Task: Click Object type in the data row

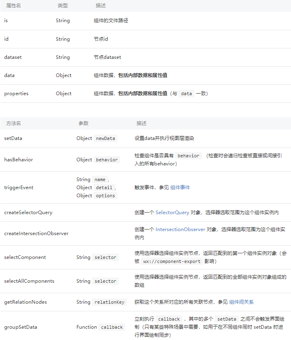Action: click(x=64, y=75)
